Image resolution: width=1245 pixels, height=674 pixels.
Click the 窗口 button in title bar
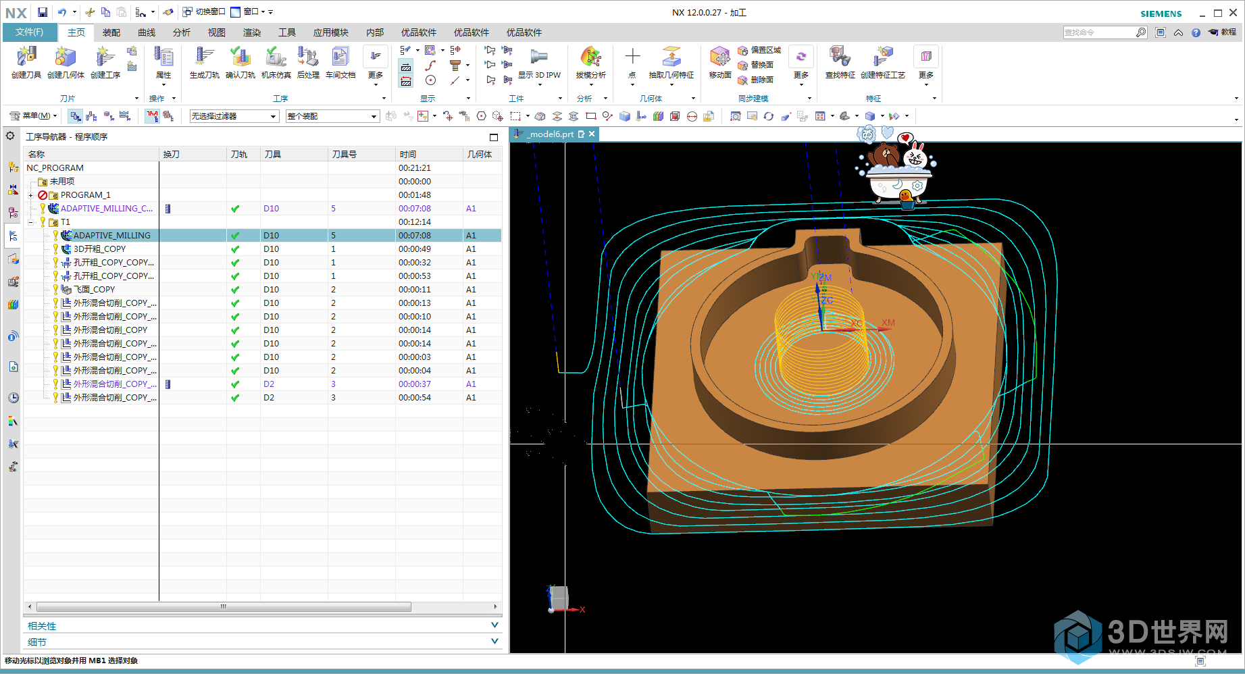pyautogui.click(x=247, y=12)
